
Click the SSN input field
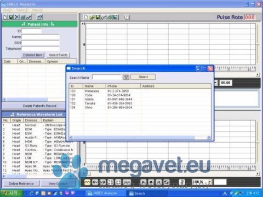[x=41, y=43]
